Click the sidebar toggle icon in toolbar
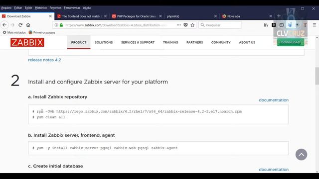 (x=281, y=25)
